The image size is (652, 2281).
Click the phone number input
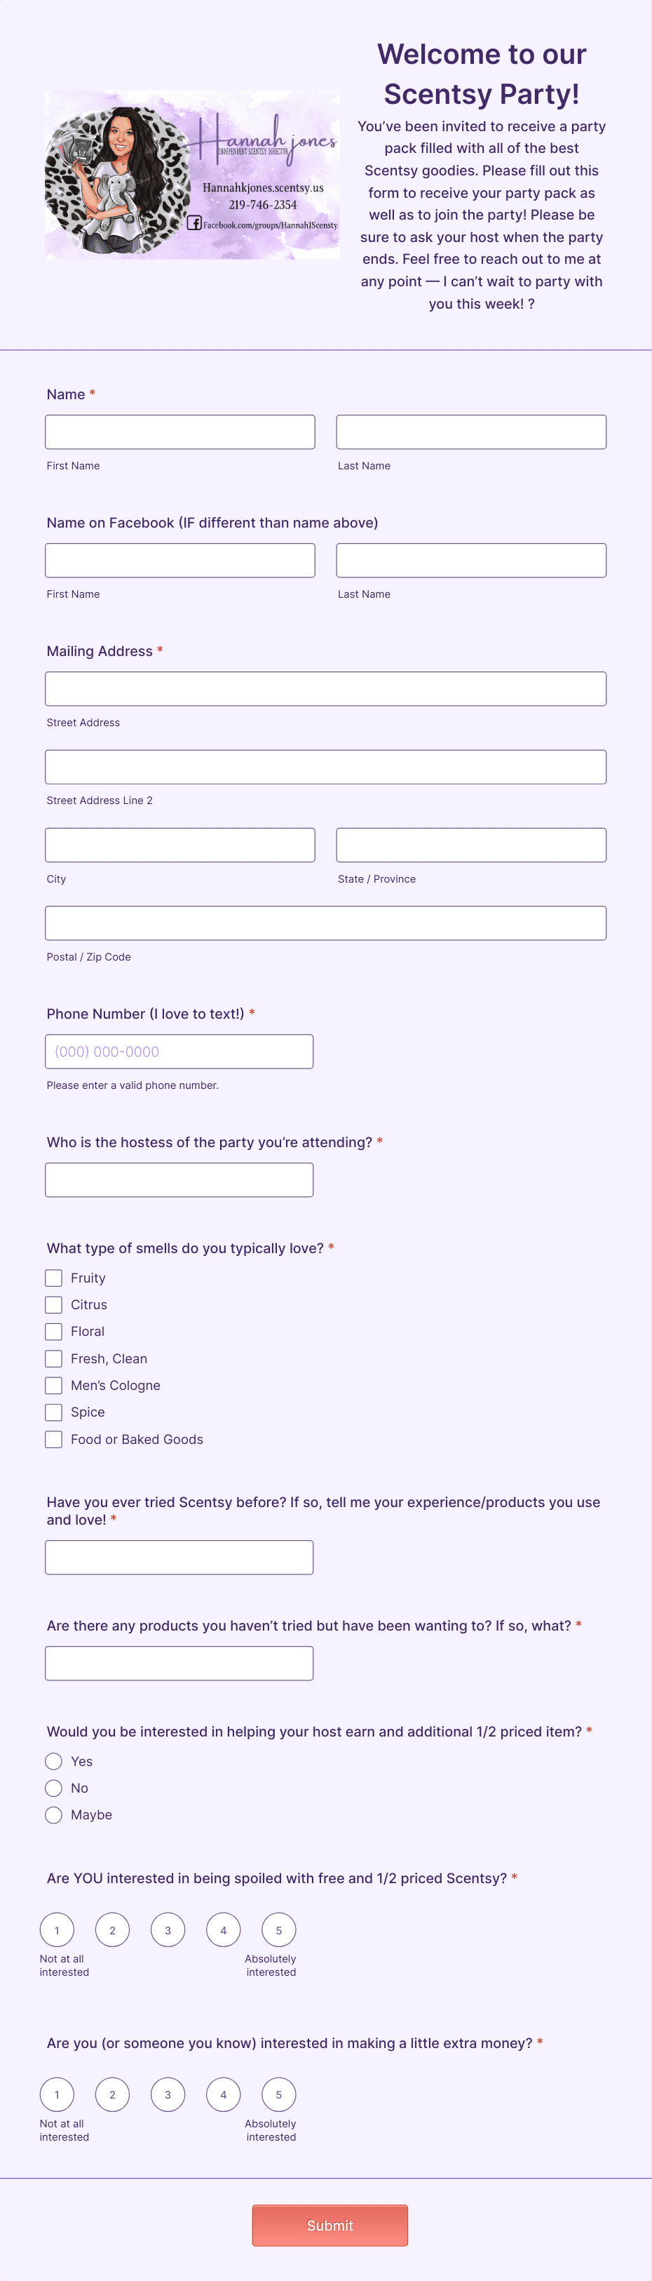pos(179,1051)
